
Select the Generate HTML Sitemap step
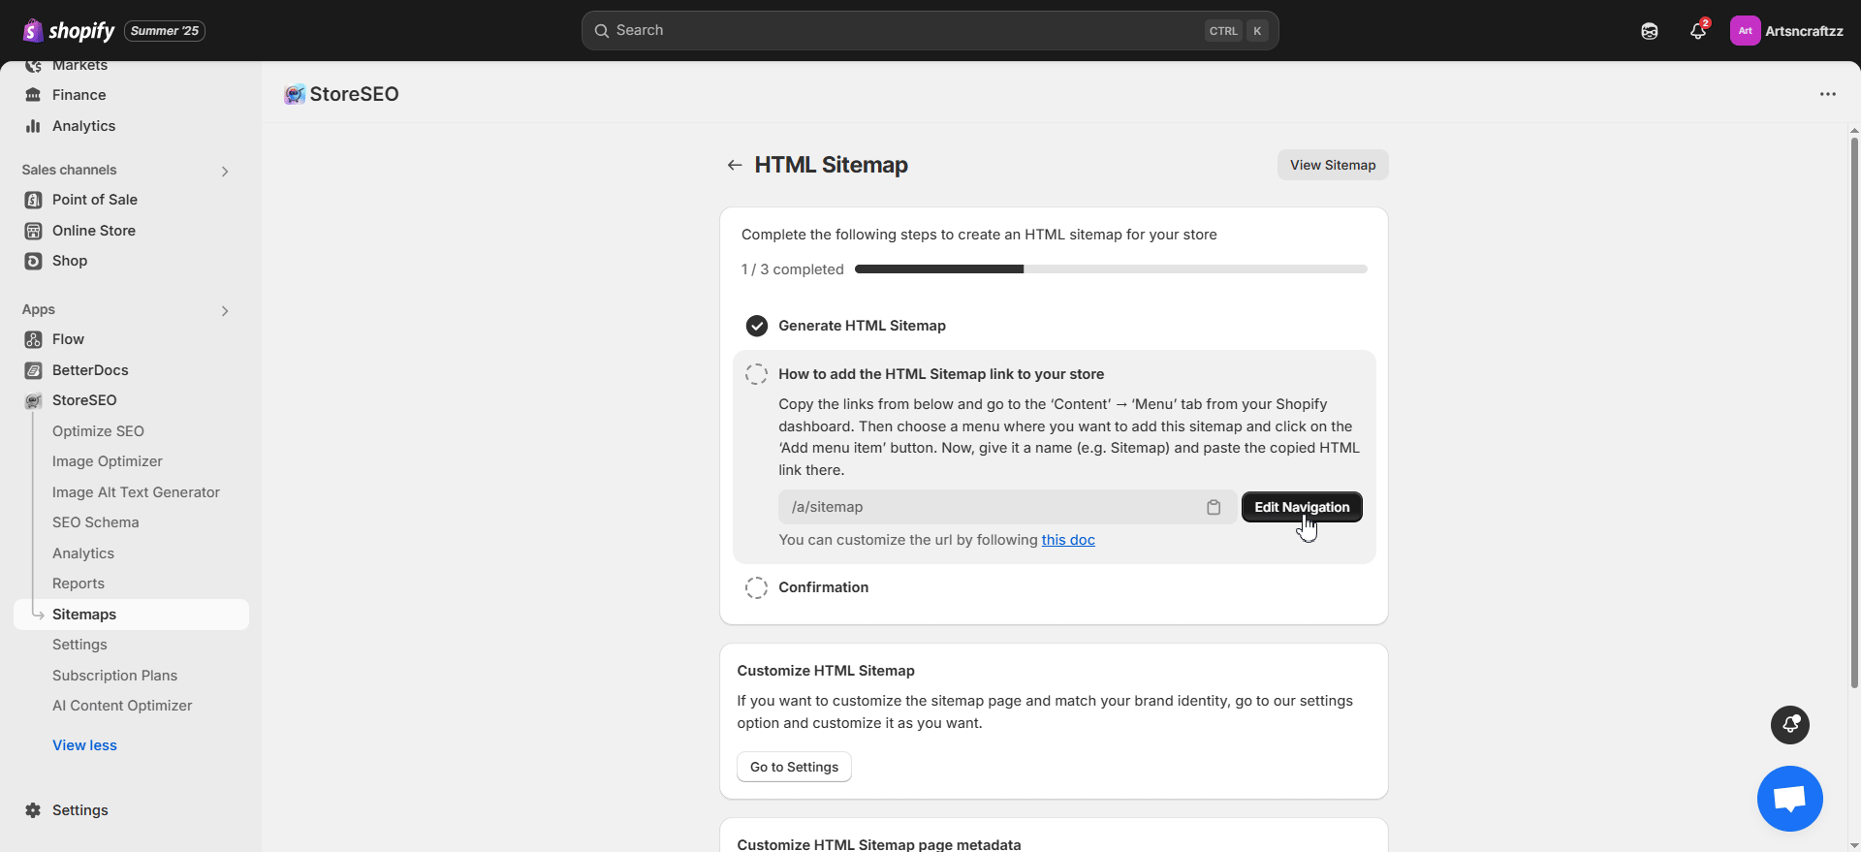[x=862, y=326]
